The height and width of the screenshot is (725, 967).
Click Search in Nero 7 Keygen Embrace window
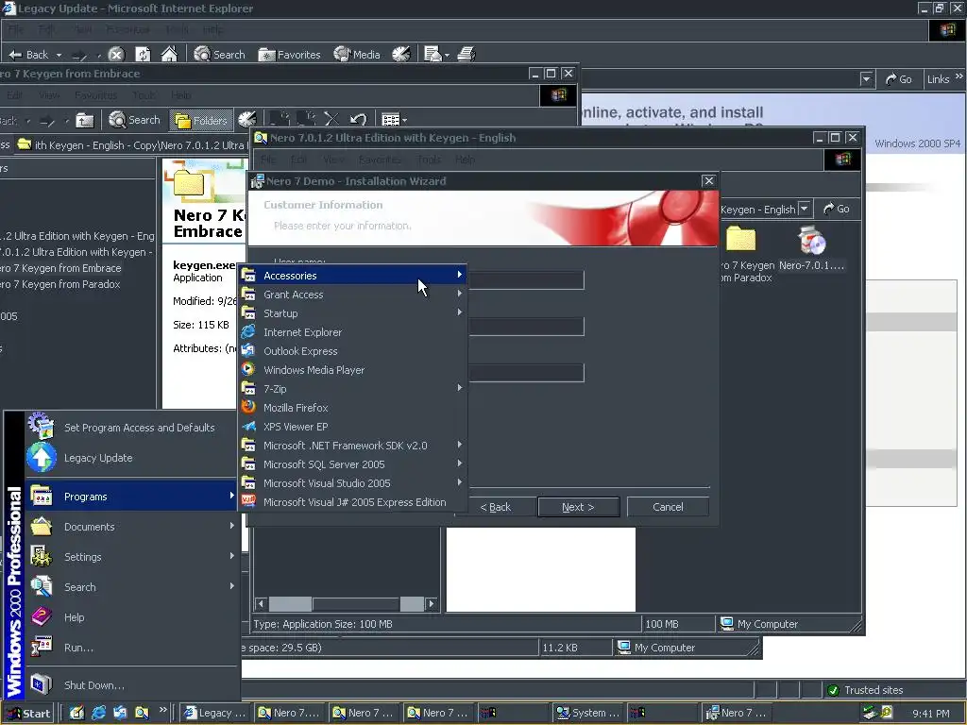tap(134, 120)
